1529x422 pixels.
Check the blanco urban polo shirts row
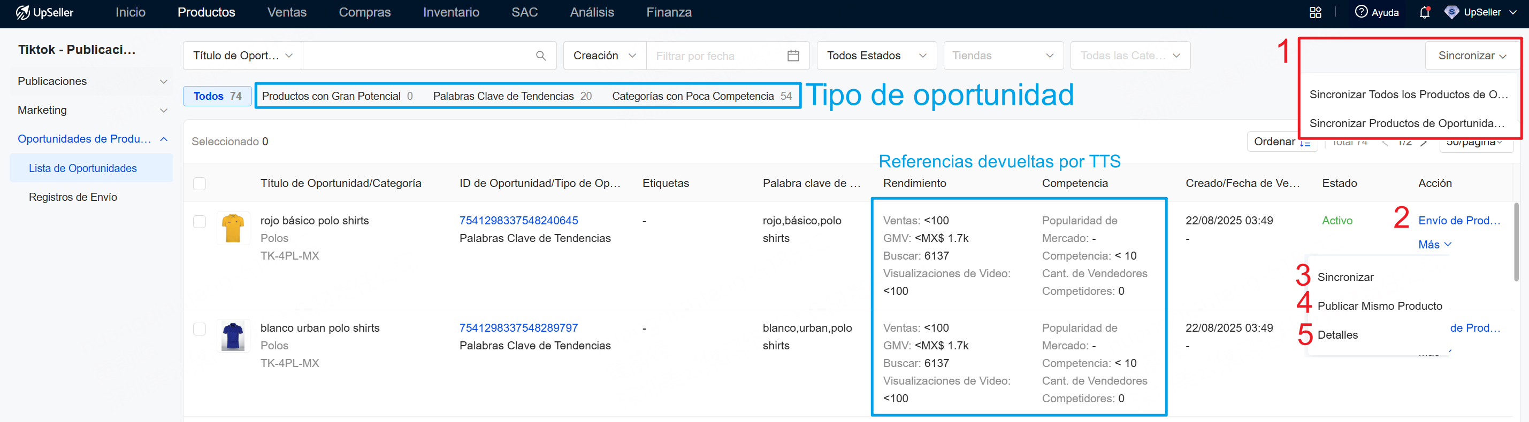point(200,329)
